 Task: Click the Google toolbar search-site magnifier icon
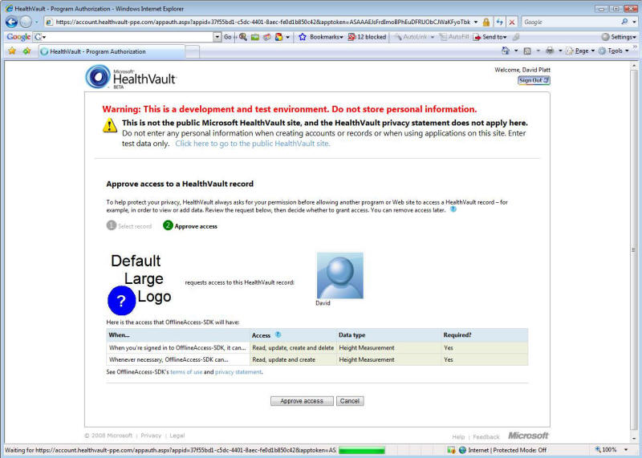pos(243,37)
